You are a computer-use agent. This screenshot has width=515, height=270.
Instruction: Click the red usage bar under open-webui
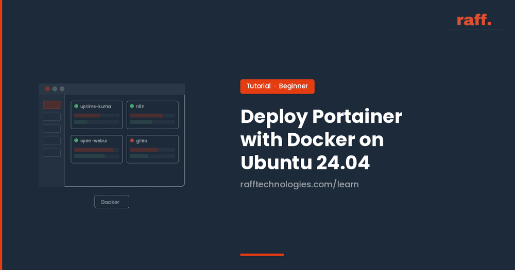(94, 150)
